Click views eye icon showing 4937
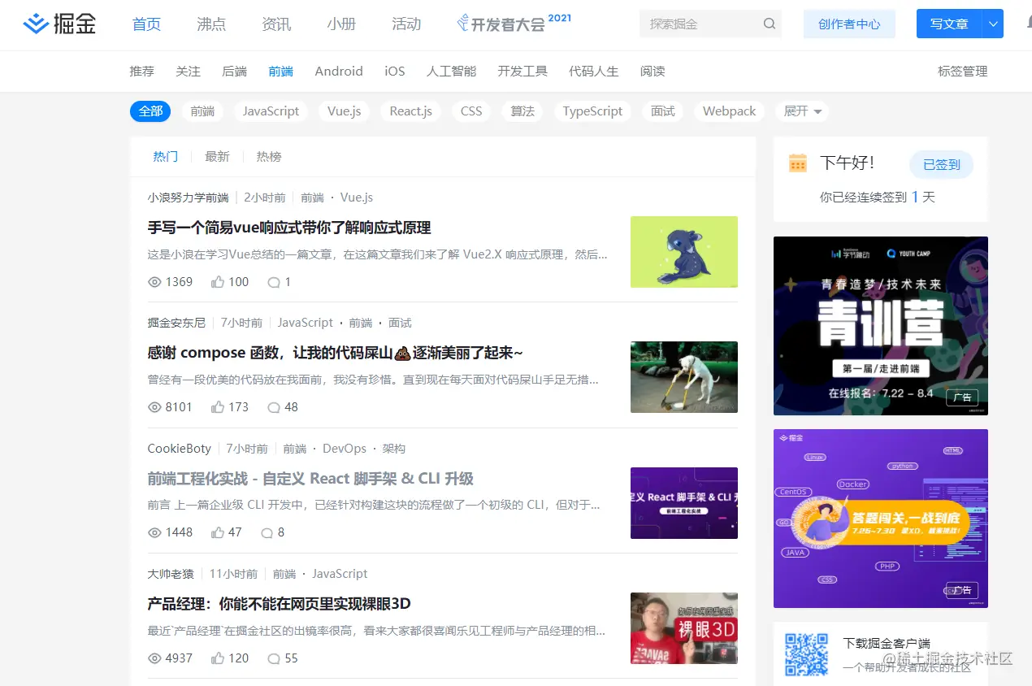The image size is (1032, 686). [x=154, y=658]
